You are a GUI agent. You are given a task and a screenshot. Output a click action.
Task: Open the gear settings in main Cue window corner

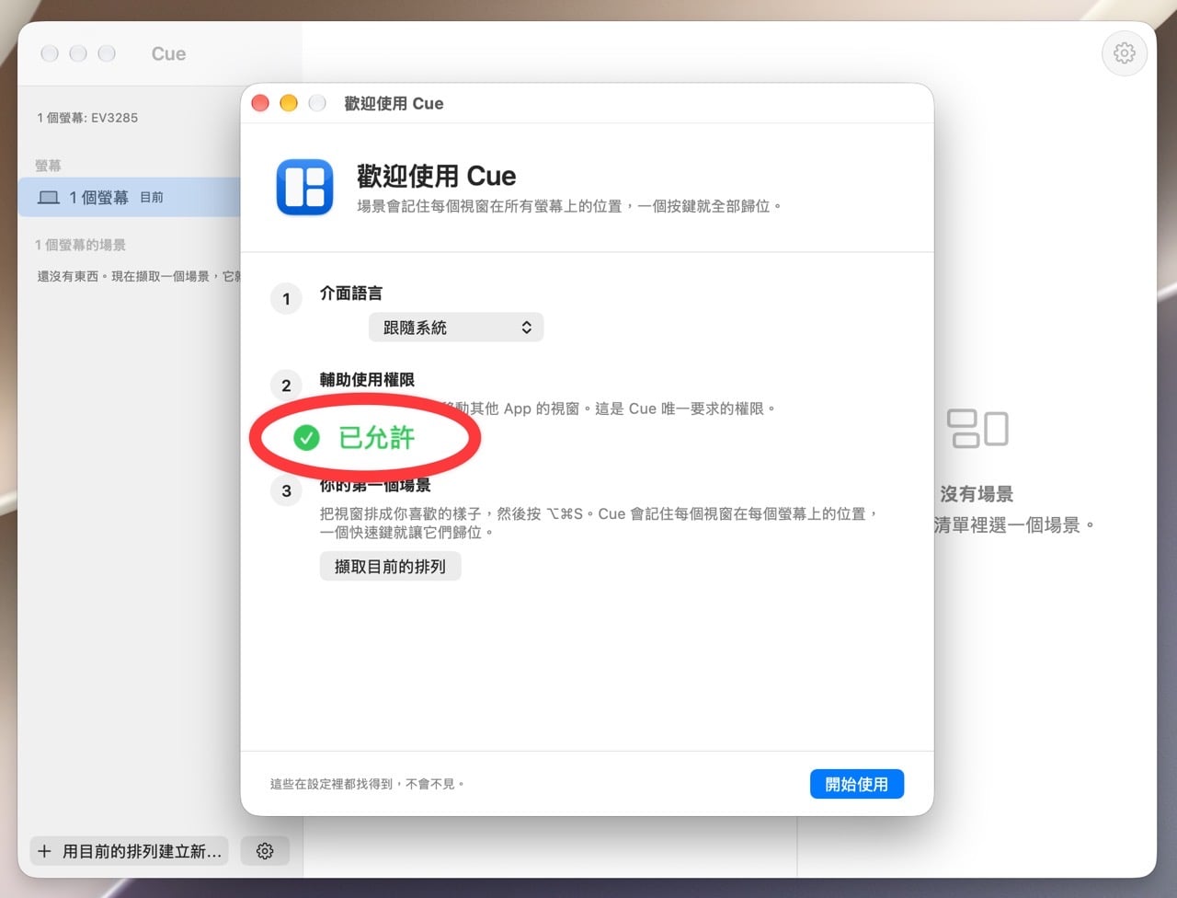coord(1124,53)
